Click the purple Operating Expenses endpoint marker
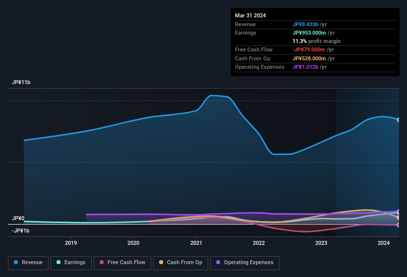This screenshot has width=407, height=277. [x=399, y=212]
